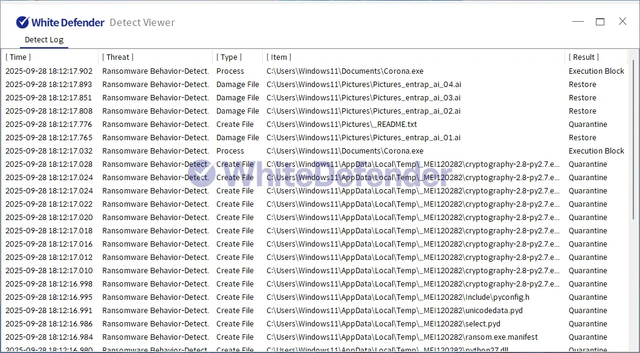640x353 pixels.
Task: Sort by the Threat column header
Action: pyautogui.click(x=117, y=57)
